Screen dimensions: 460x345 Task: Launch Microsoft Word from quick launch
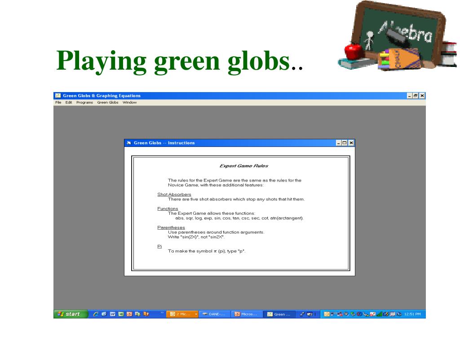[112, 314]
